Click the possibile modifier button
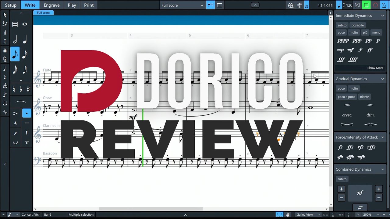 [x=357, y=25]
